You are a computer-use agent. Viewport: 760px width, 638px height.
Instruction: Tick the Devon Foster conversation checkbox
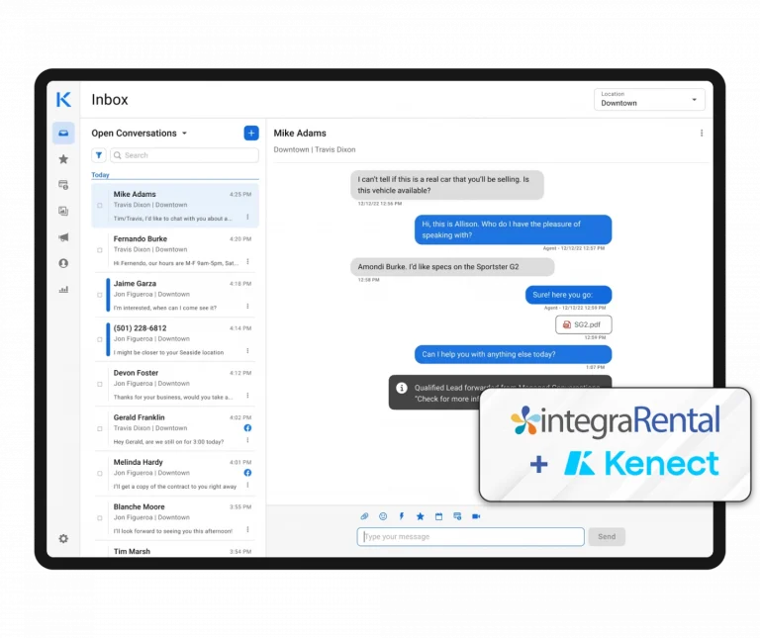[x=100, y=384]
